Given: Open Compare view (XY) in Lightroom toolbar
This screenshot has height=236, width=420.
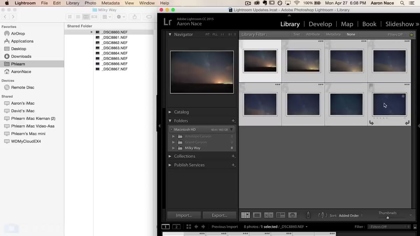Looking at the screenshot, I should click(x=268, y=215).
